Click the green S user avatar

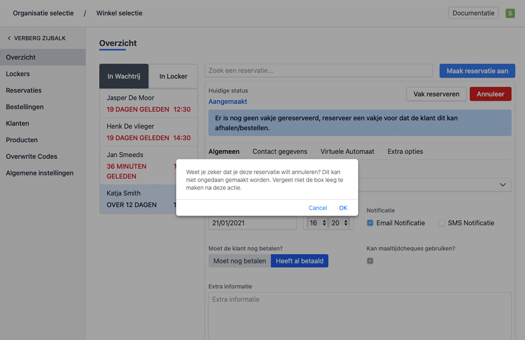[x=510, y=13]
